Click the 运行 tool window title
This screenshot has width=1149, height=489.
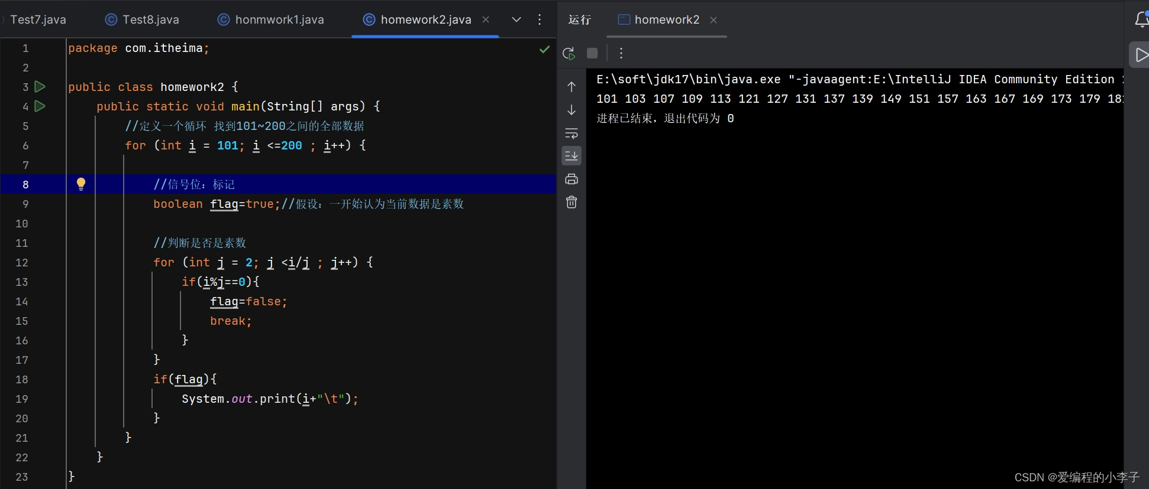[x=580, y=19]
